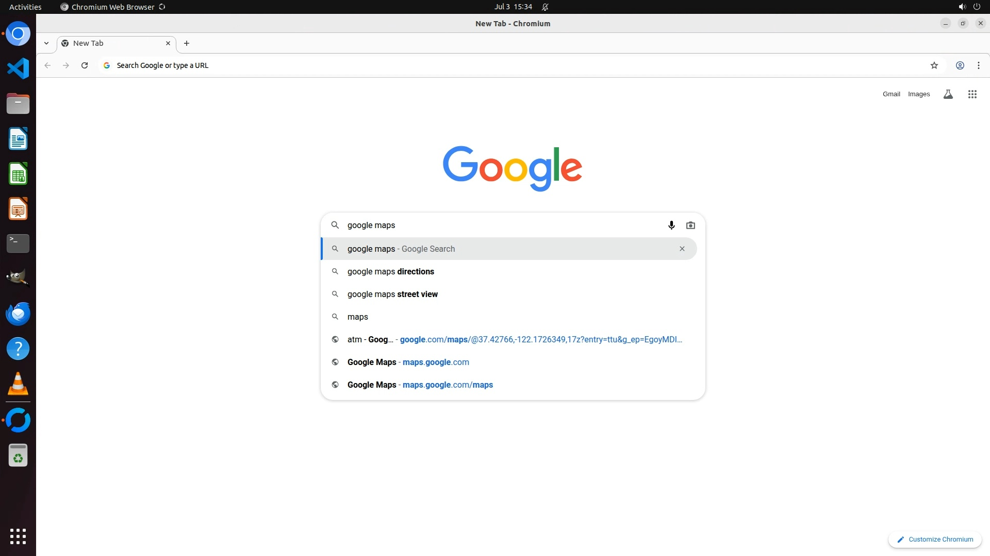Open Search Labs flask icon
The height and width of the screenshot is (556, 990).
(x=948, y=94)
